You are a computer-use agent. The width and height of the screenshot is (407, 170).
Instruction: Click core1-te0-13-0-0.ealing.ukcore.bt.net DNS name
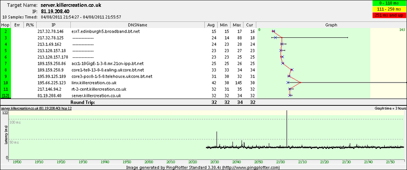pos(108,70)
